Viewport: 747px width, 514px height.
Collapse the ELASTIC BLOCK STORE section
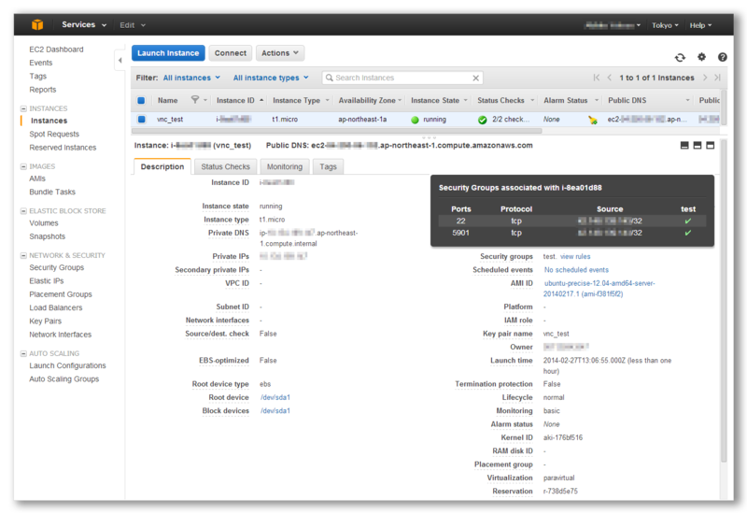pos(23,211)
